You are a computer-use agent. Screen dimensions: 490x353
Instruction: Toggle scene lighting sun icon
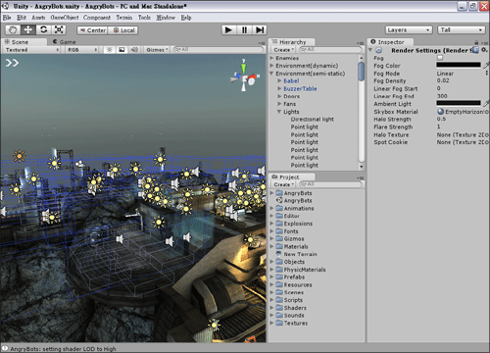110,50
